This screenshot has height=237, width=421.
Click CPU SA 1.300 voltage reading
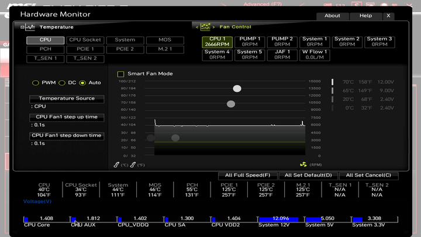pyautogui.click(x=187, y=218)
